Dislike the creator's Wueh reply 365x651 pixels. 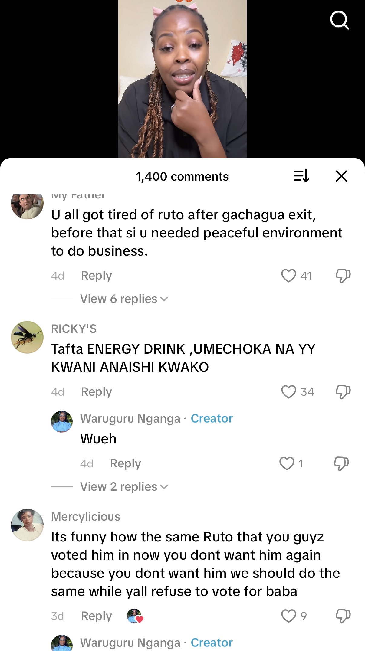[341, 463]
